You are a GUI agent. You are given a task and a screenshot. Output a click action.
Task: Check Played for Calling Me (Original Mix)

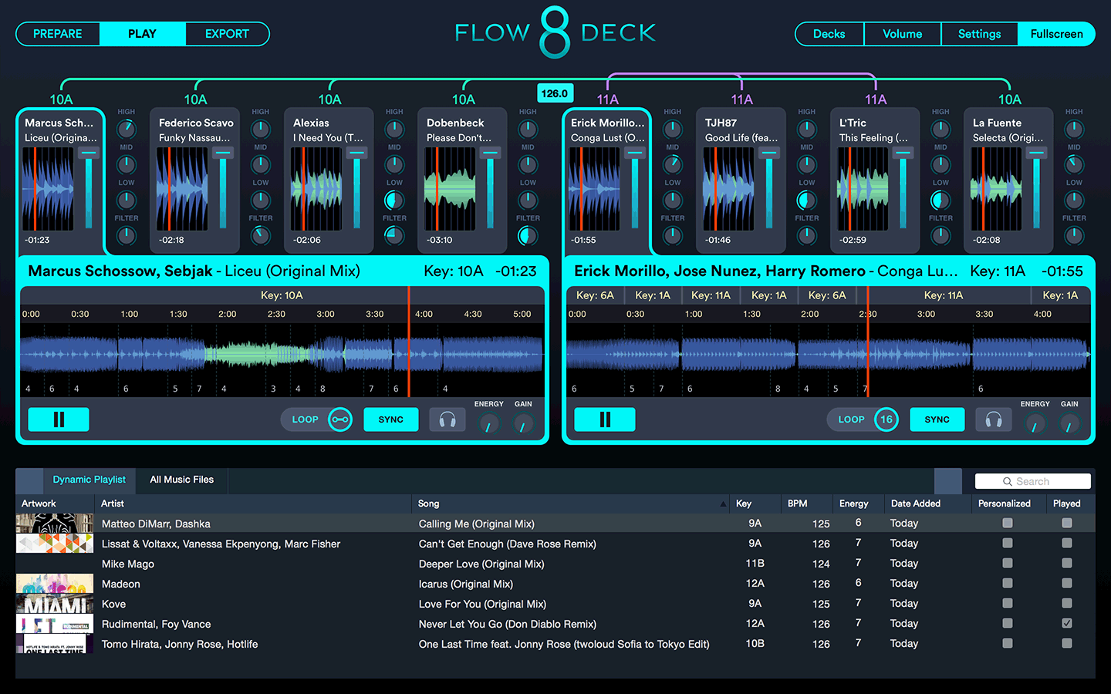point(1067,523)
